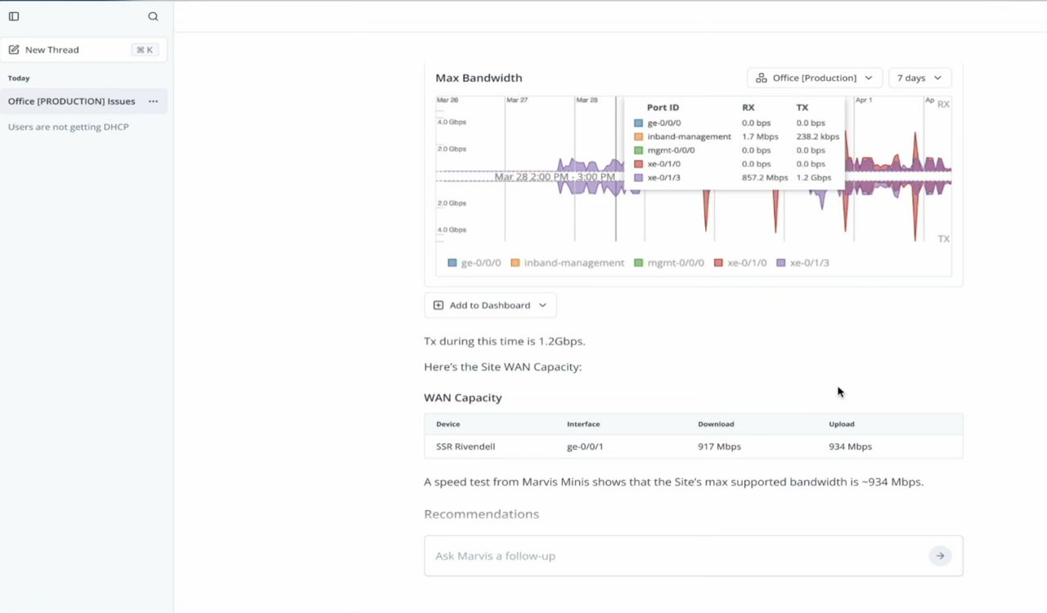Open the thread options ellipsis menu

point(153,101)
